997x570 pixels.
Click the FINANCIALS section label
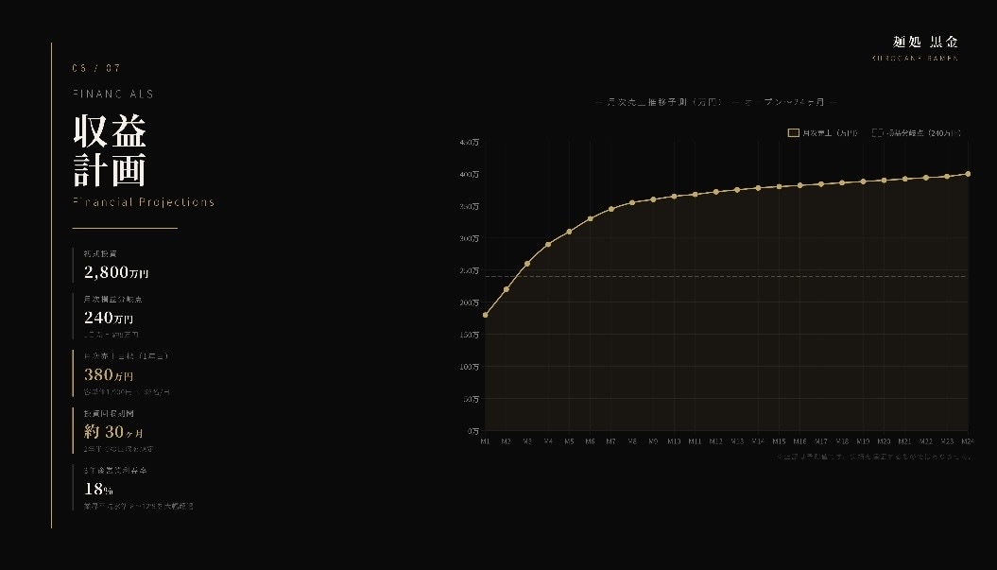(113, 95)
